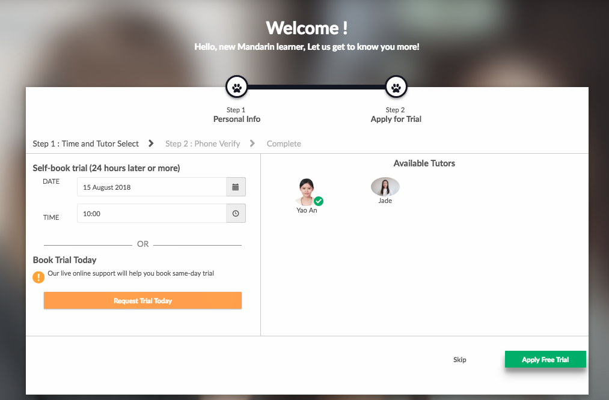The height and width of the screenshot is (400, 609).
Task: Click the Request Trial Today button
Action: point(142,301)
